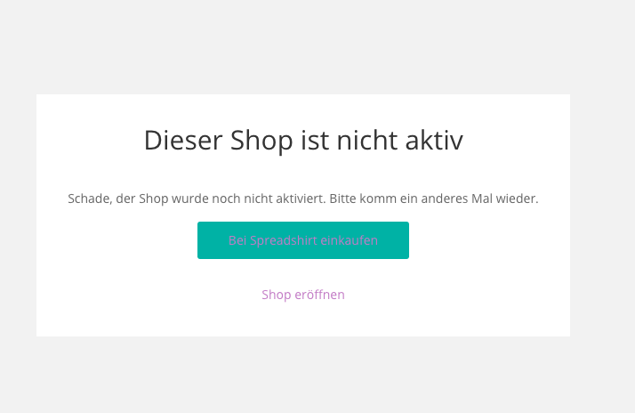
Task: Go shopping at Spreadshirt via teal button
Action: [x=303, y=240]
